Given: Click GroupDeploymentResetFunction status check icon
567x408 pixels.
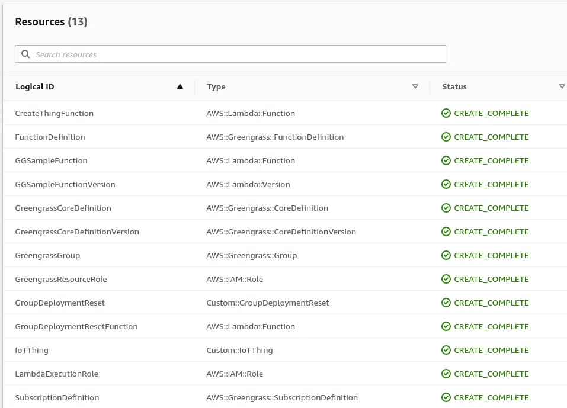Looking at the screenshot, I should coord(446,326).
